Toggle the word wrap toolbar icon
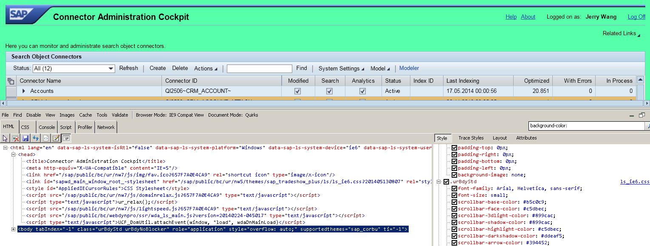Viewport: 650px width, 246px height. (66, 138)
